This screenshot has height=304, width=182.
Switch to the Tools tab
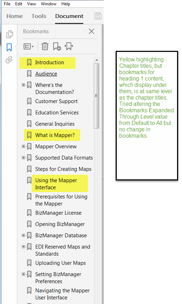point(39,16)
